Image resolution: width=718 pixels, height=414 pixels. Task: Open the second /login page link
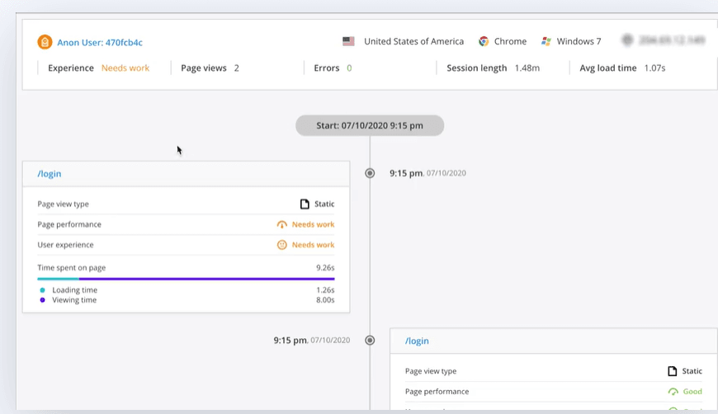pyautogui.click(x=417, y=341)
